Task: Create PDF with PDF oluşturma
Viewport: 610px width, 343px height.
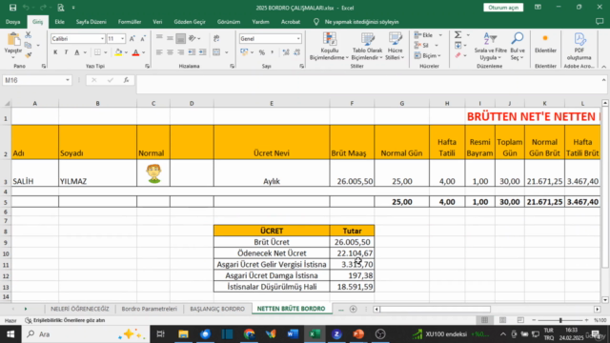Action: pos(579,47)
